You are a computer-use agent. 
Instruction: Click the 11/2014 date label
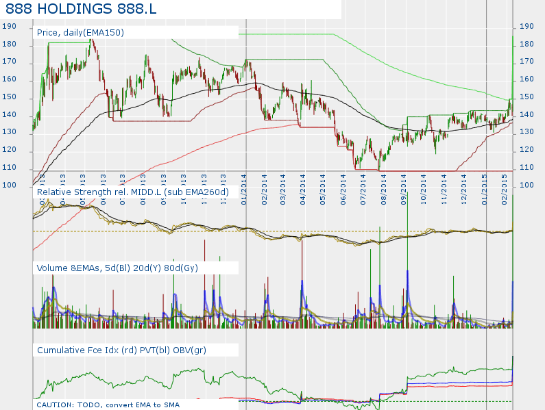[444, 190]
